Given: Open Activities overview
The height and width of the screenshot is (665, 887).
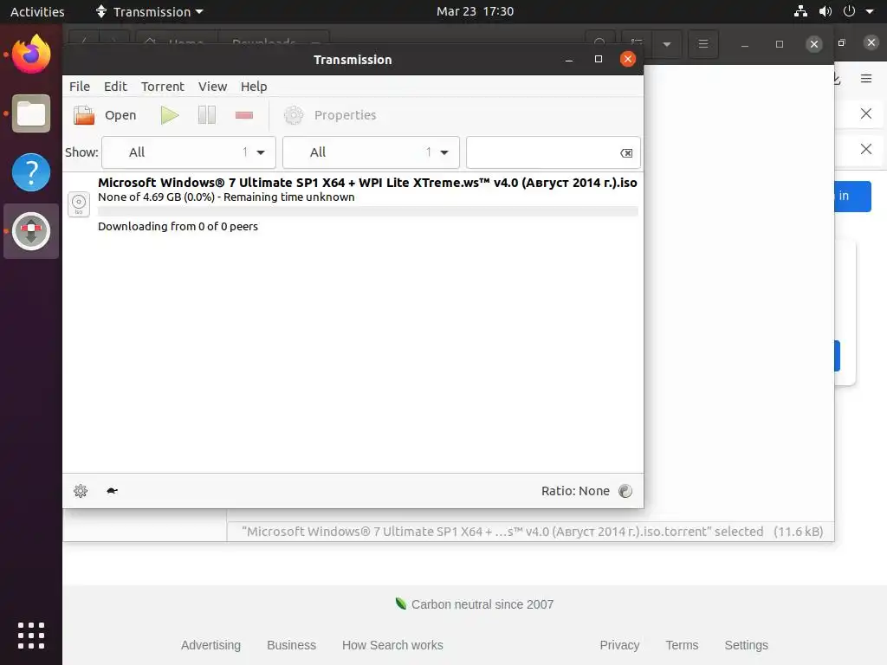Looking at the screenshot, I should coord(37,11).
